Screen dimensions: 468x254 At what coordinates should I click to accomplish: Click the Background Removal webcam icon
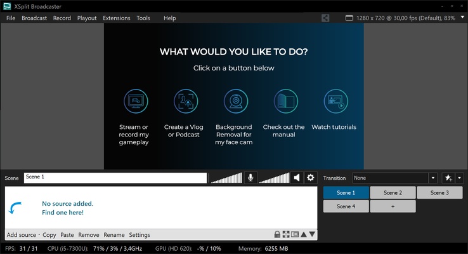tap(236, 102)
